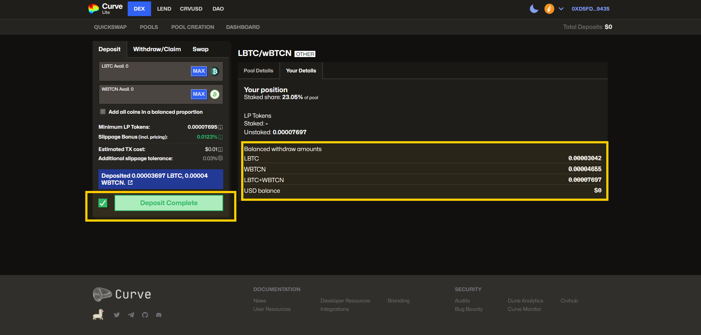The image size is (701, 335).
Task: Select the Deposit tab
Action: coord(109,49)
